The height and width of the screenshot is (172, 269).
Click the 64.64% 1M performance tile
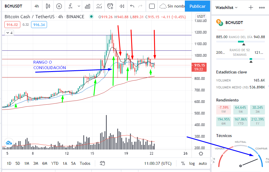240,110
